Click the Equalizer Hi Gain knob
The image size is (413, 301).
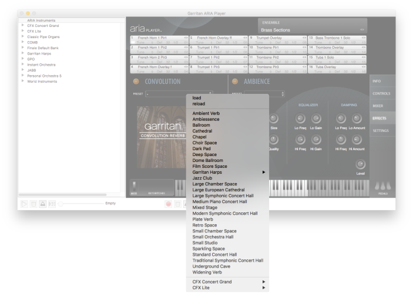(x=316, y=140)
